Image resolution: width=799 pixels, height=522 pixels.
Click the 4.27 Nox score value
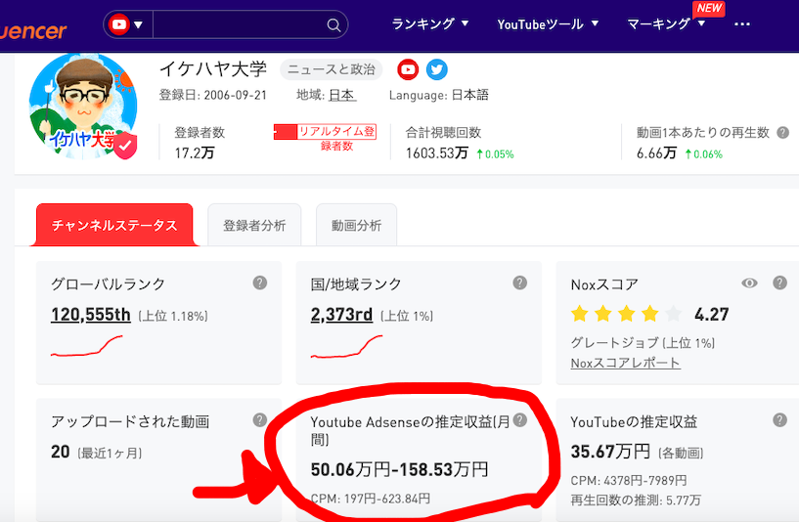[711, 315]
